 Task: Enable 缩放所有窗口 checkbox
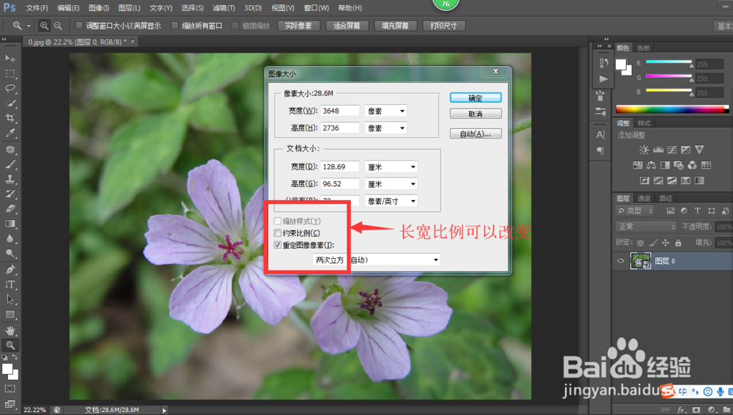pos(175,26)
